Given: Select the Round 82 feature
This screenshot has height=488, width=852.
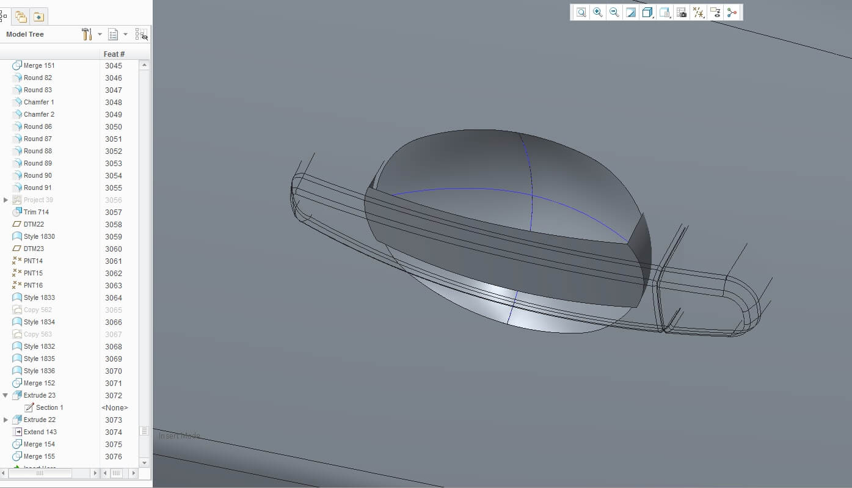Looking at the screenshot, I should click(x=38, y=78).
